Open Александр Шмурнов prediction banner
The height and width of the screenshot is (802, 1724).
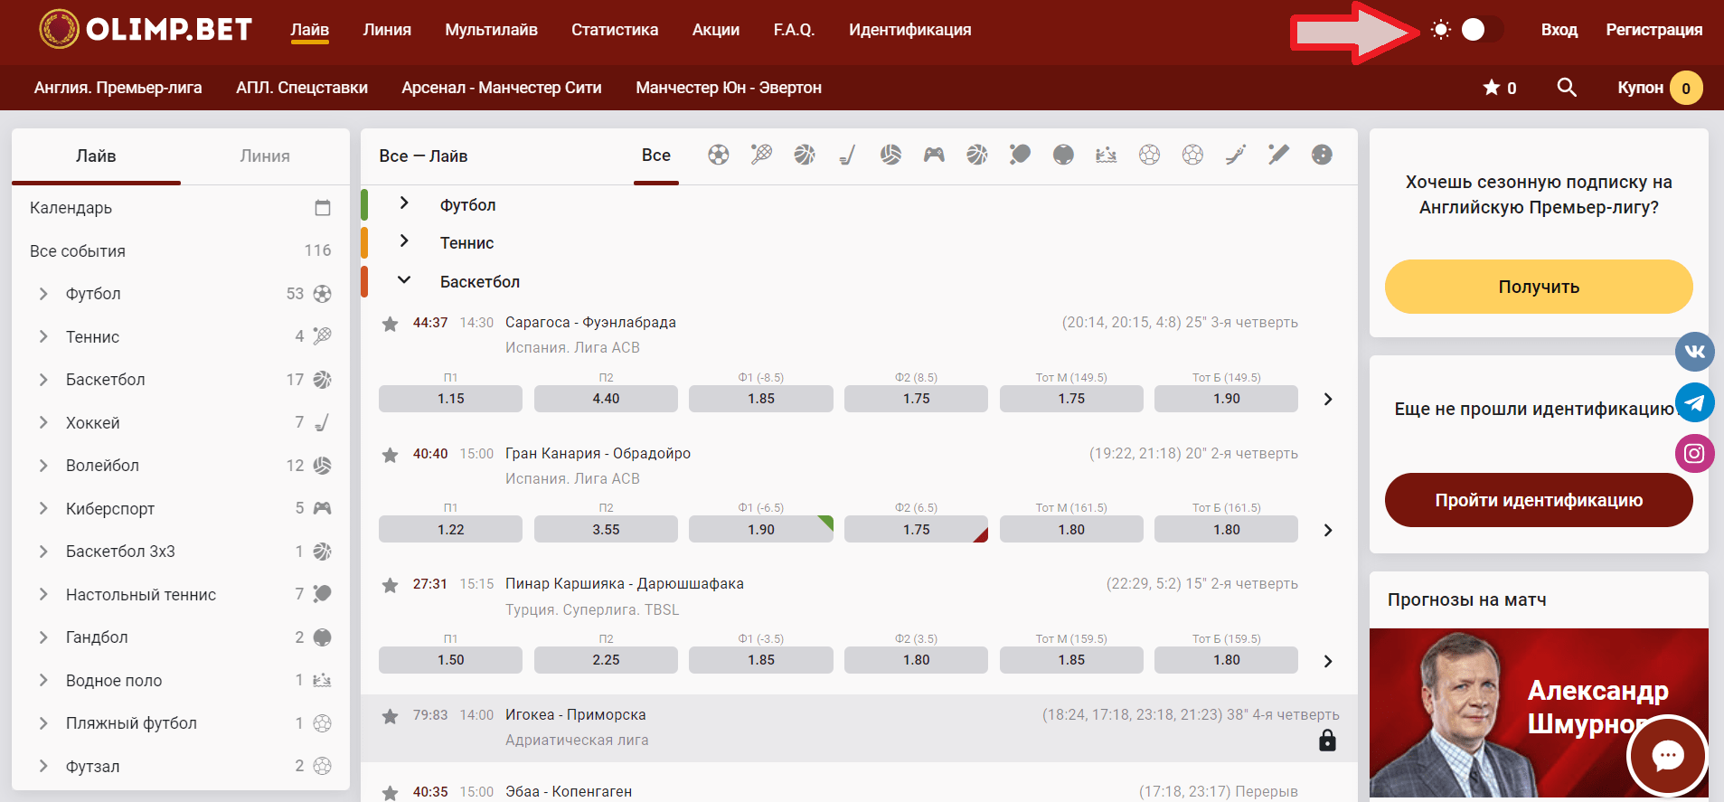click(x=1539, y=712)
